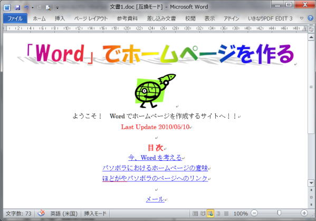Open Word Help with the question mark icon
This screenshot has width=316, height=221.
click(310, 18)
